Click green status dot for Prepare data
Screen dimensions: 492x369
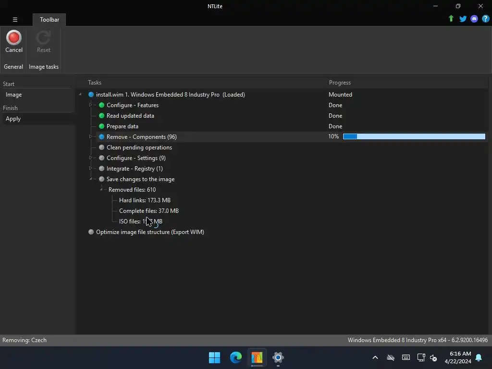click(102, 126)
